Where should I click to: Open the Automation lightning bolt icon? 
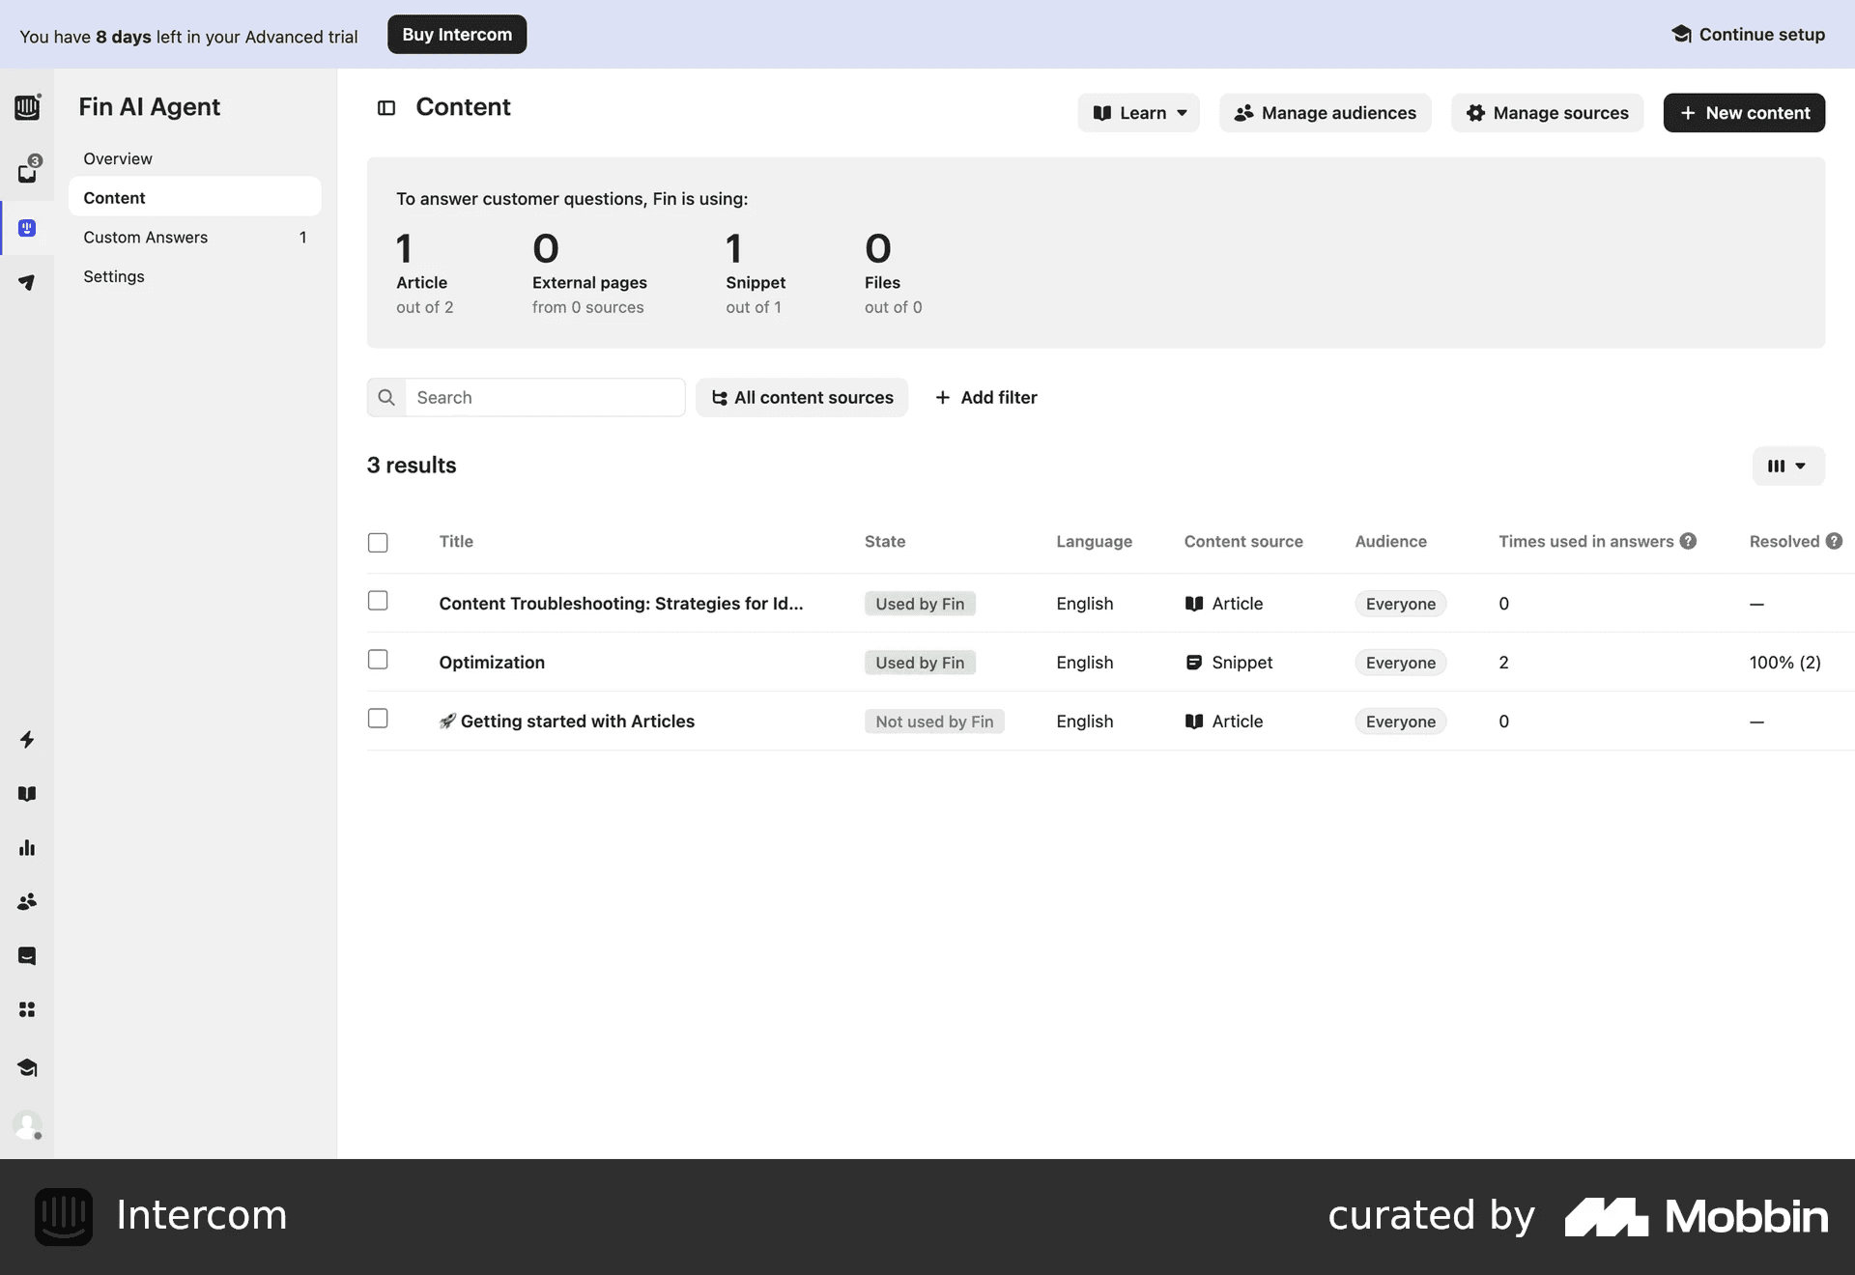tap(27, 740)
